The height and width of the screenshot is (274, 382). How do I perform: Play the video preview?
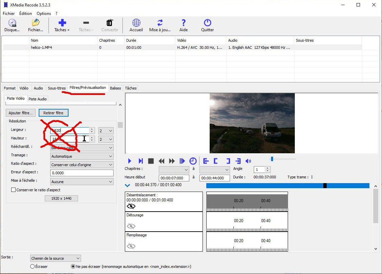(130, 161)
